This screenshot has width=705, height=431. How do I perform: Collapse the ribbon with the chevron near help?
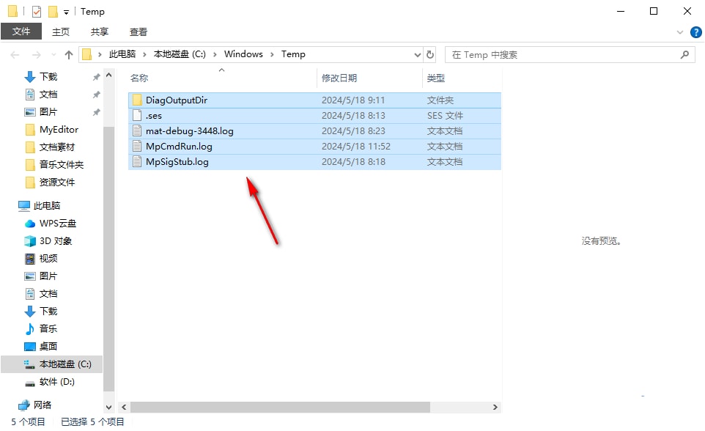pyautogui.click(x=680, y=32)
